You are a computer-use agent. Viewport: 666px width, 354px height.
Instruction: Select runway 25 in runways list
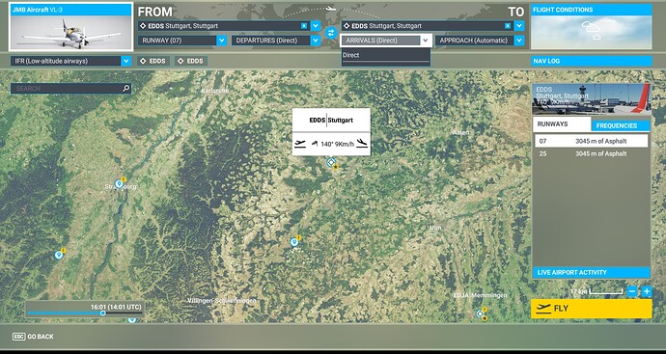click(x=592, y=153)
